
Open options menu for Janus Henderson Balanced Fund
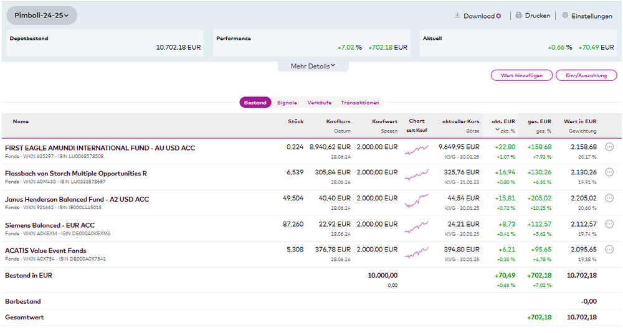[609, 198]
